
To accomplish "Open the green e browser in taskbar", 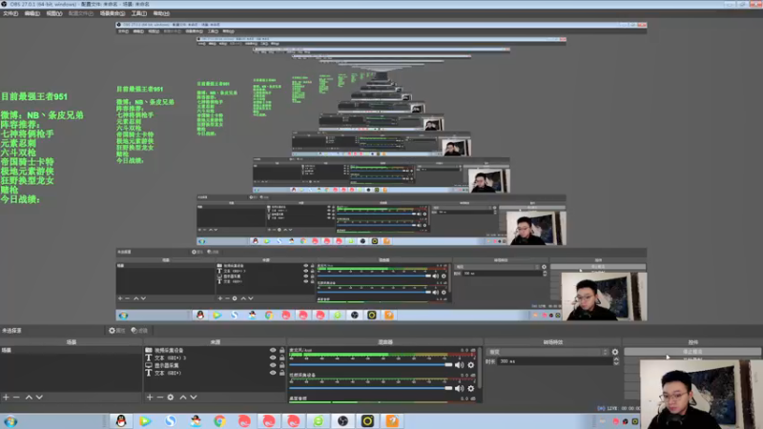I will pyautogui.click(x=319, y=421).
